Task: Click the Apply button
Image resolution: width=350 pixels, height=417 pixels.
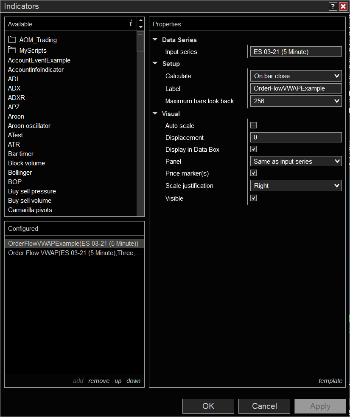Action: (320, 406)
